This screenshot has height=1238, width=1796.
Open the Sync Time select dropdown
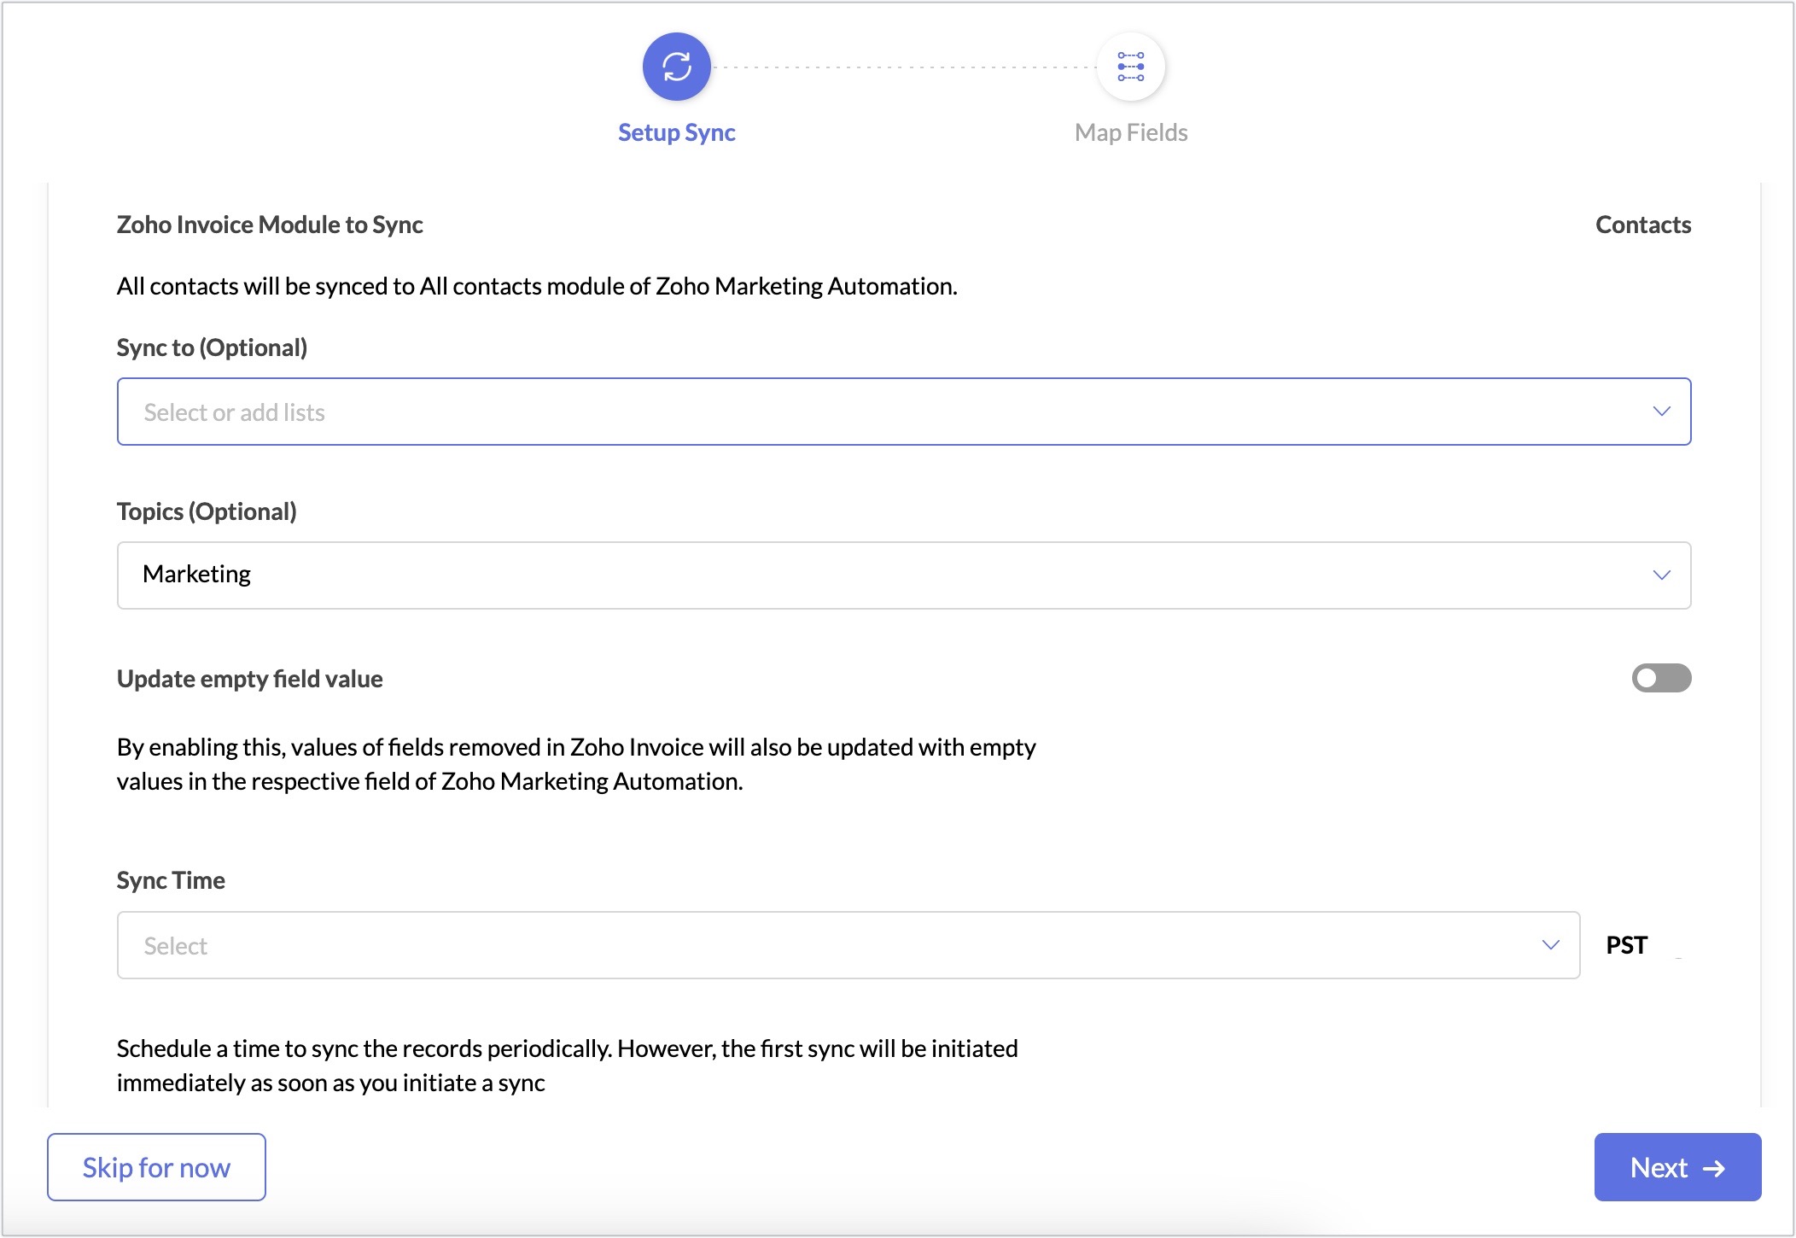pos(848,945)
